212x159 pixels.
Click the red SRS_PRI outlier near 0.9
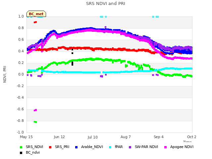pos(35,22)
